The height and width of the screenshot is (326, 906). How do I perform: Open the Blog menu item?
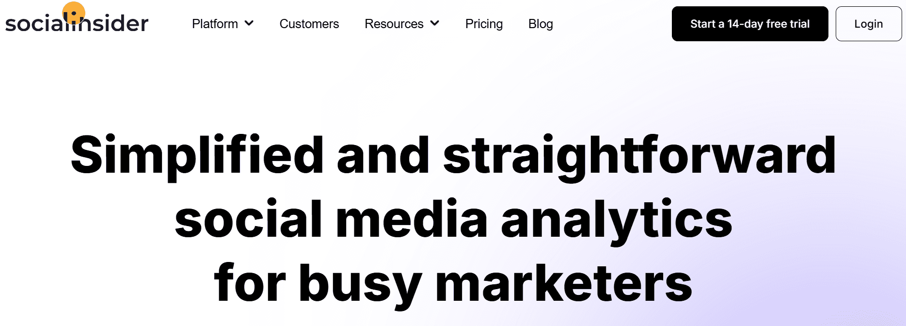pyautogui.click(x=540, y=23)
